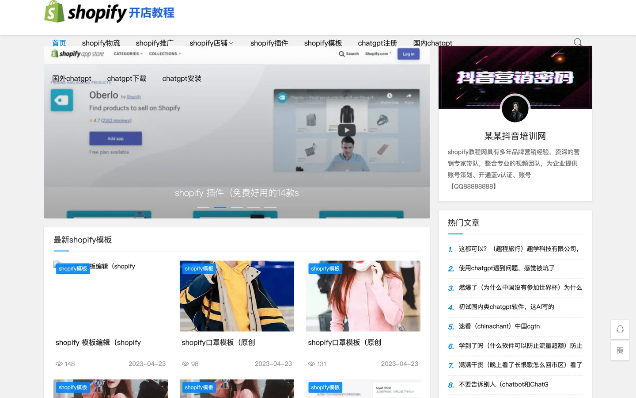Select the third carousel indicator dash
636x398 pixels.
(237, 207)
